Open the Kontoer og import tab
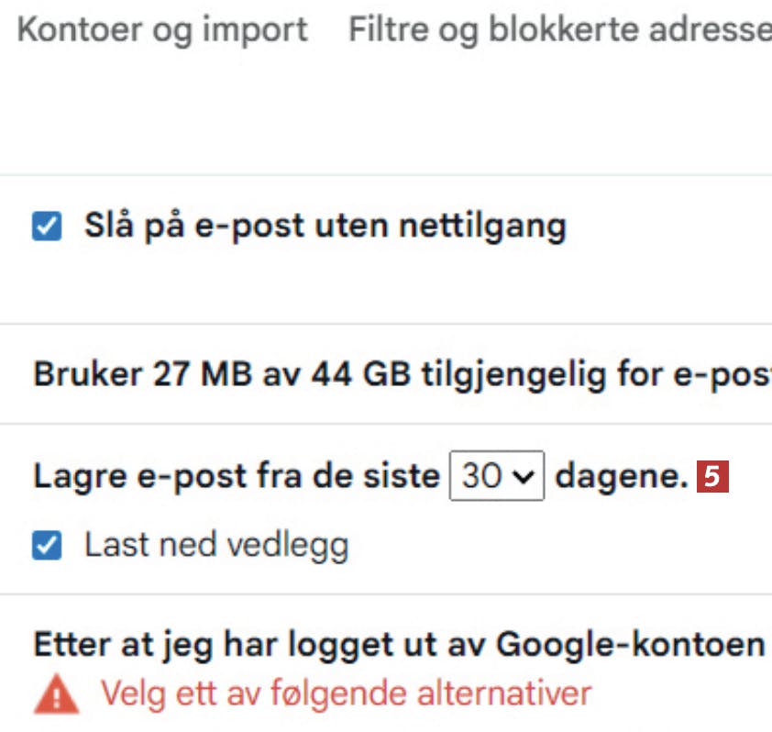Viewport: 772px width, 732px height. (x=162, y=30)
